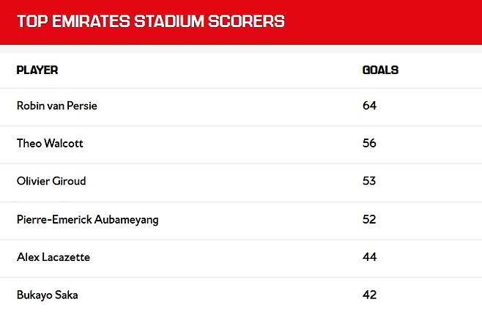
Task: Click the GOALS column header
Action: [x=380, y=70]
